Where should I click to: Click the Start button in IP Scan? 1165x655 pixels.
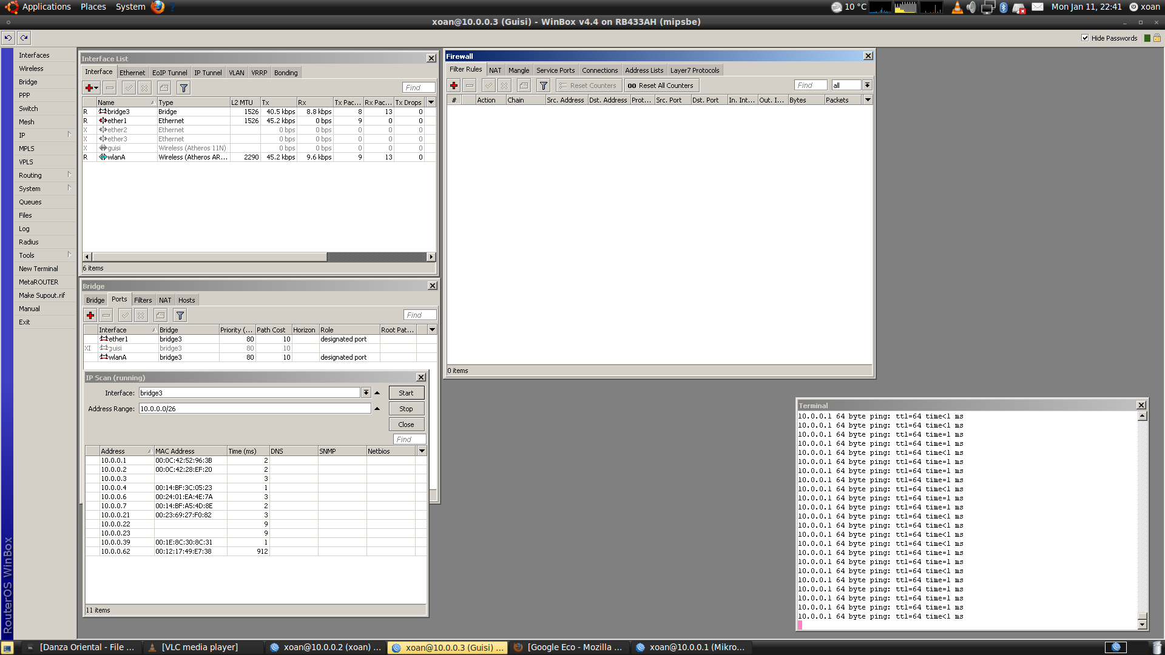click(x=407, y=393)
